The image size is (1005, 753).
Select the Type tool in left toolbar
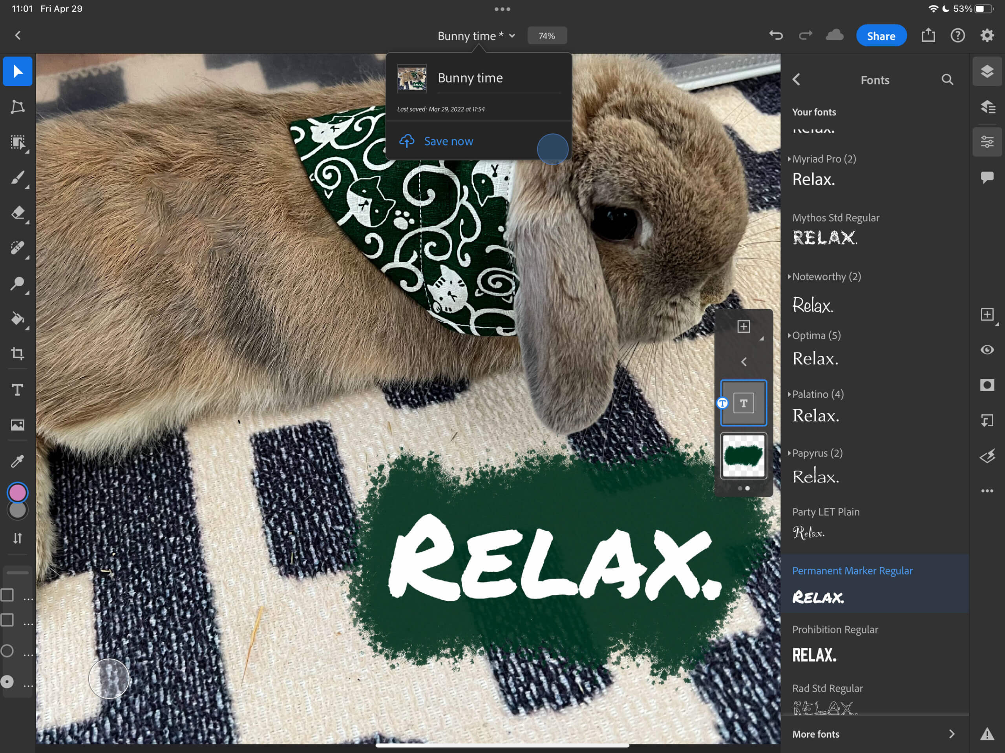17,390
